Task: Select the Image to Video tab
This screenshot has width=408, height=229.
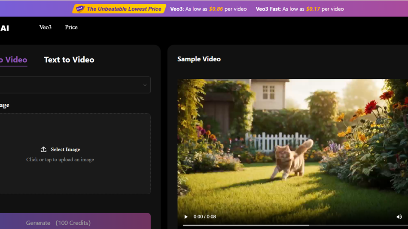Action: 13,60
